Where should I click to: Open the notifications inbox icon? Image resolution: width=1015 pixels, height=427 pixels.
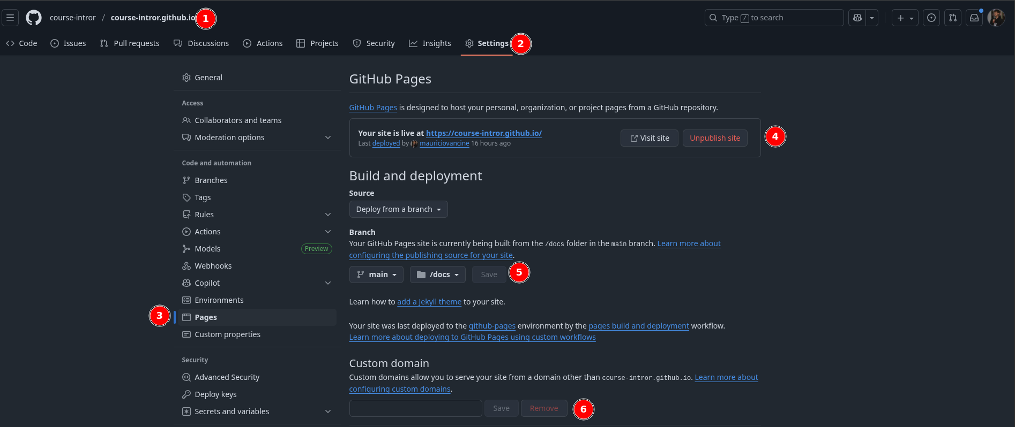coord(974,18)
